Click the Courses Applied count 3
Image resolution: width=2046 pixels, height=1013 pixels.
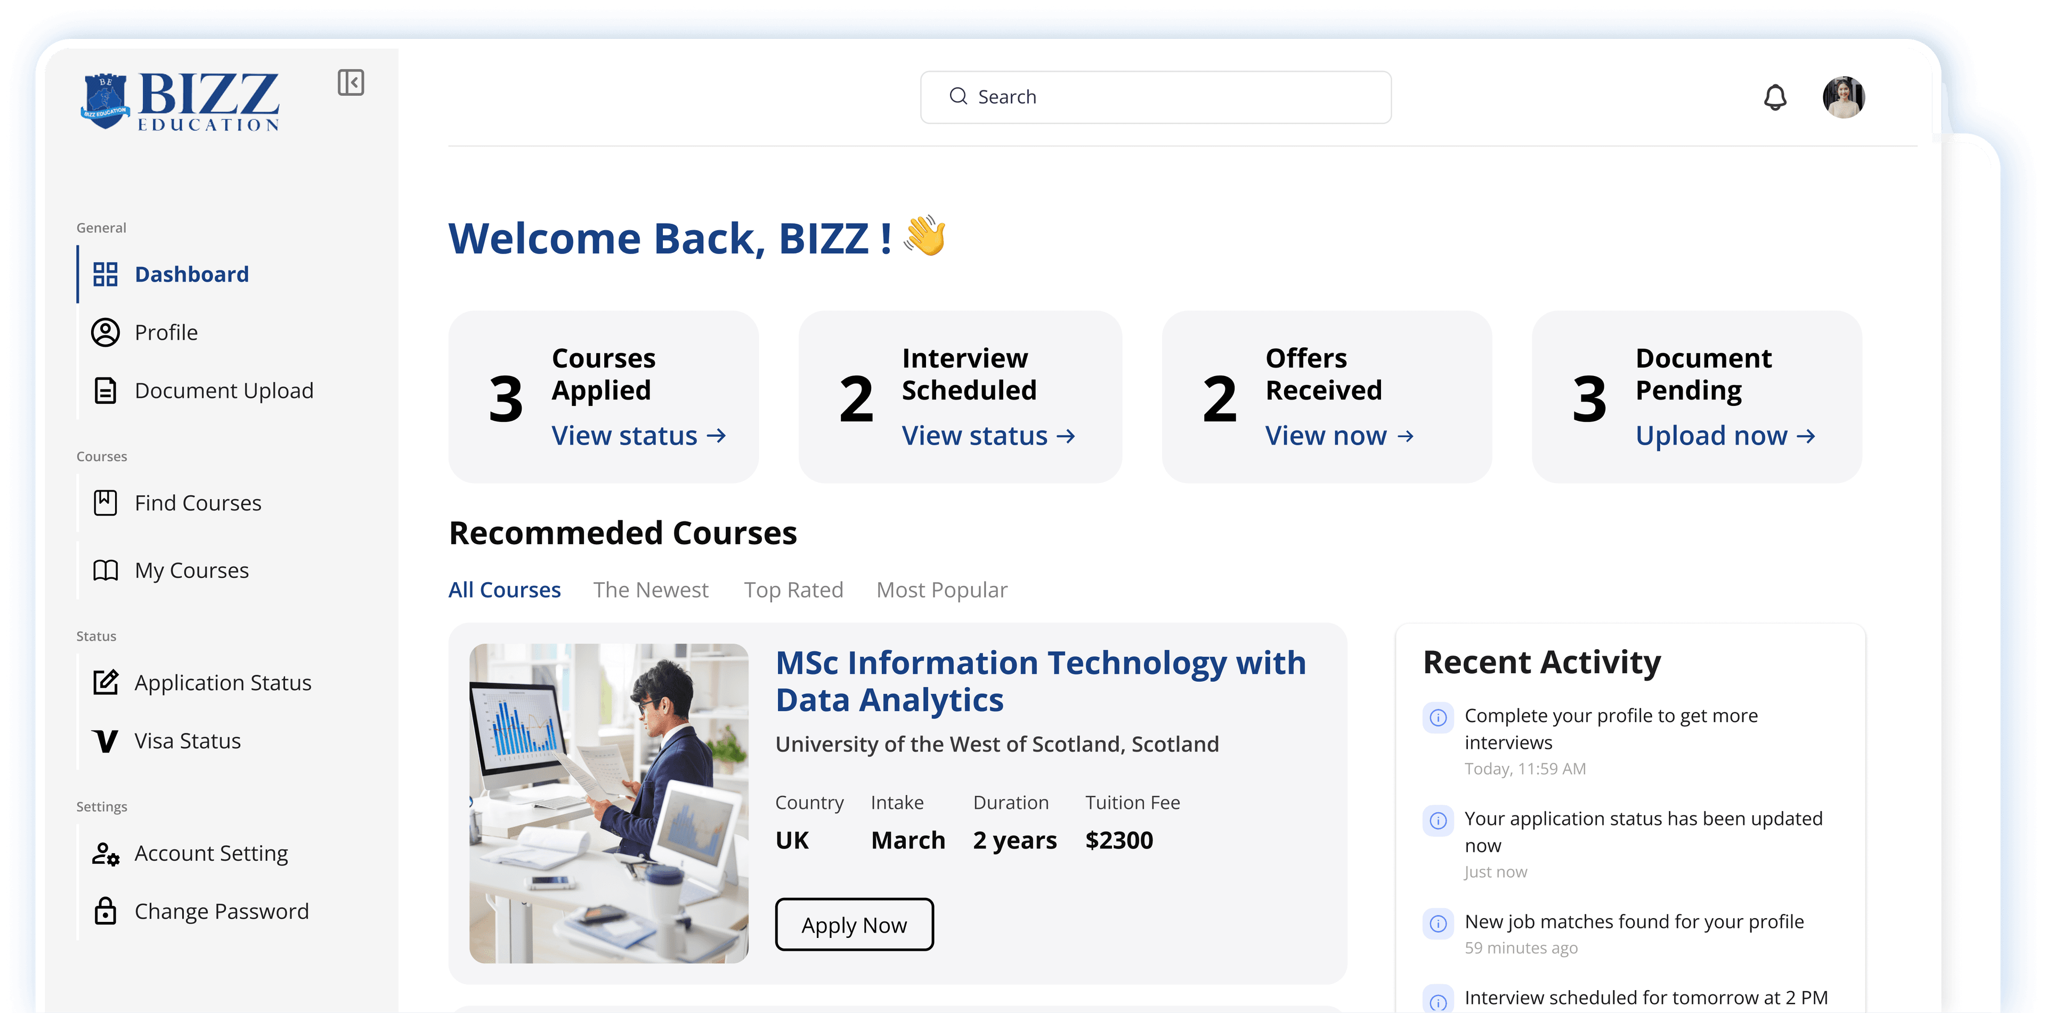[x=505, y=398]
